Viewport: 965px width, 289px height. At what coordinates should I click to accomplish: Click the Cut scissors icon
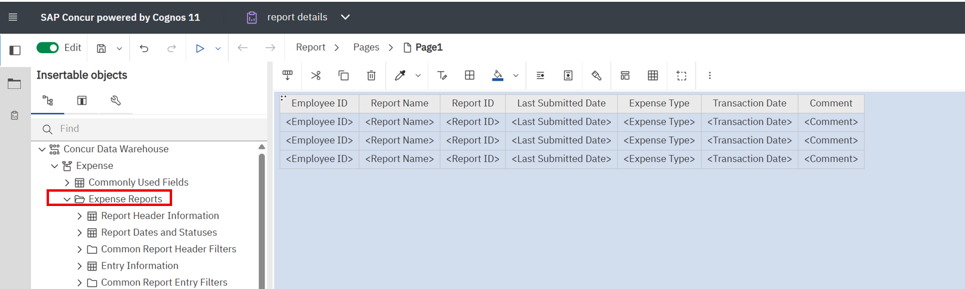coord(315,75)
